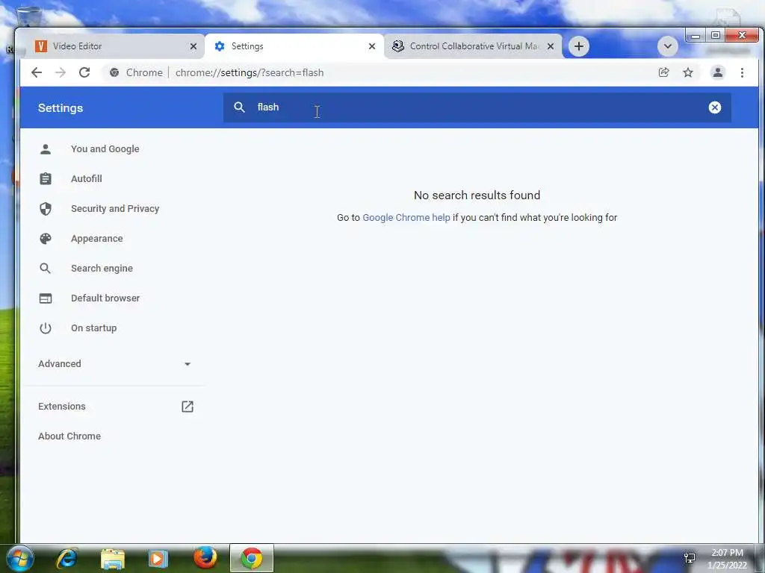Minimize the Chrome window
Image resolution: width=765 pixels, height=573 pixels.
(696, 36)
